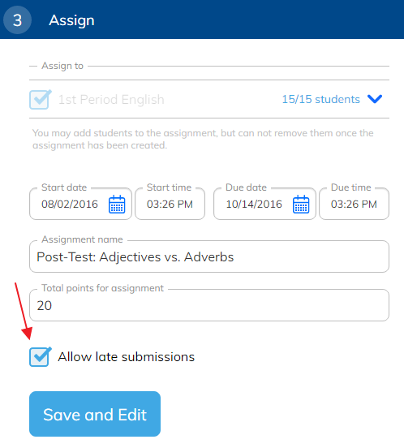Click the note about adding students
Screen dimensions: 404x448
pyautogui.click(x=203, y=139)
